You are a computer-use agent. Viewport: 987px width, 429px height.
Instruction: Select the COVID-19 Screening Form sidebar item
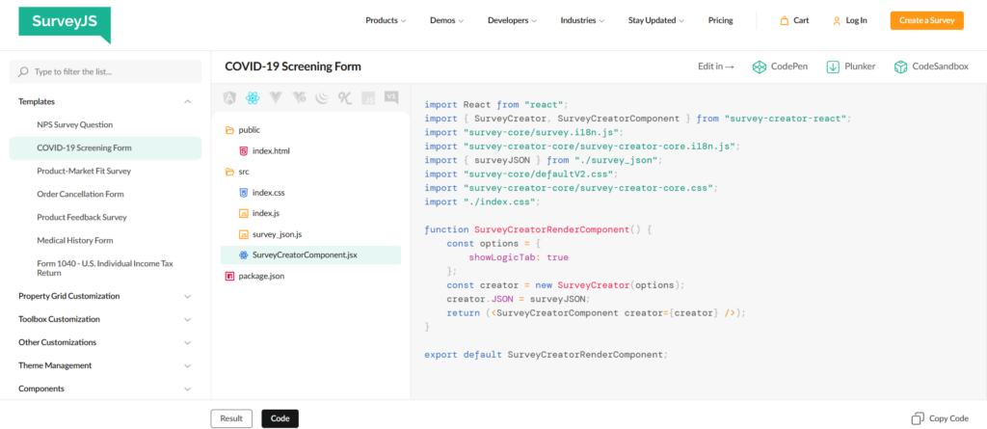coord(105,148)
